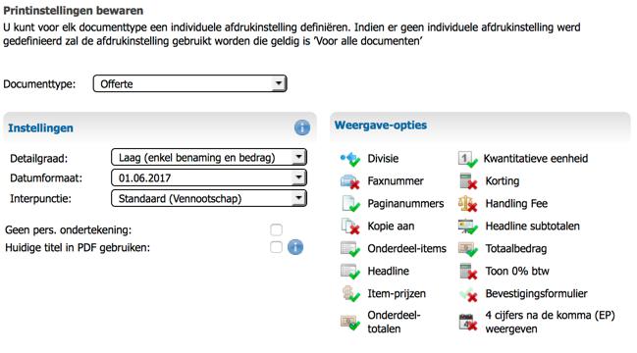Image resolution: width=637 pixels, height=353 pixels.
Task: Open the Interpunctie dropdown
Action: tap(209, 198)
